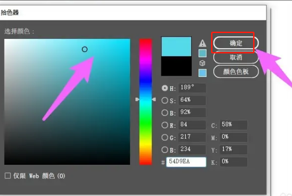Click the web-safe color swatch below cube icon
Image resolution: width=292 pixels, height=196 pixels.
pos(203,72)
